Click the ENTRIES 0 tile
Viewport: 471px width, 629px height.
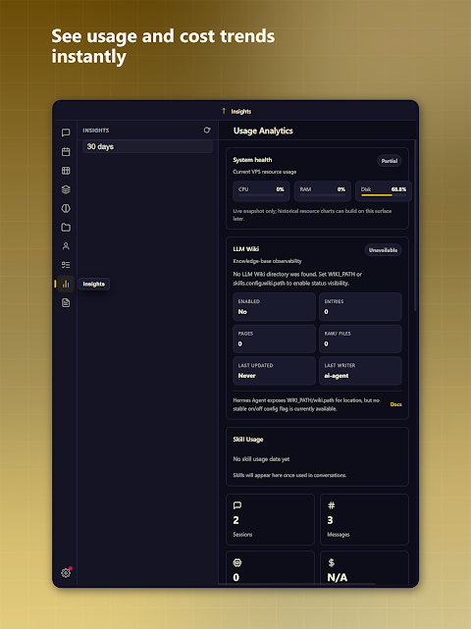click(x=360, y=307)
